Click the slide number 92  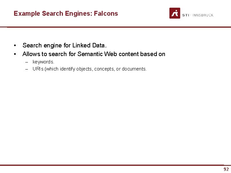(x=226, y=169)
